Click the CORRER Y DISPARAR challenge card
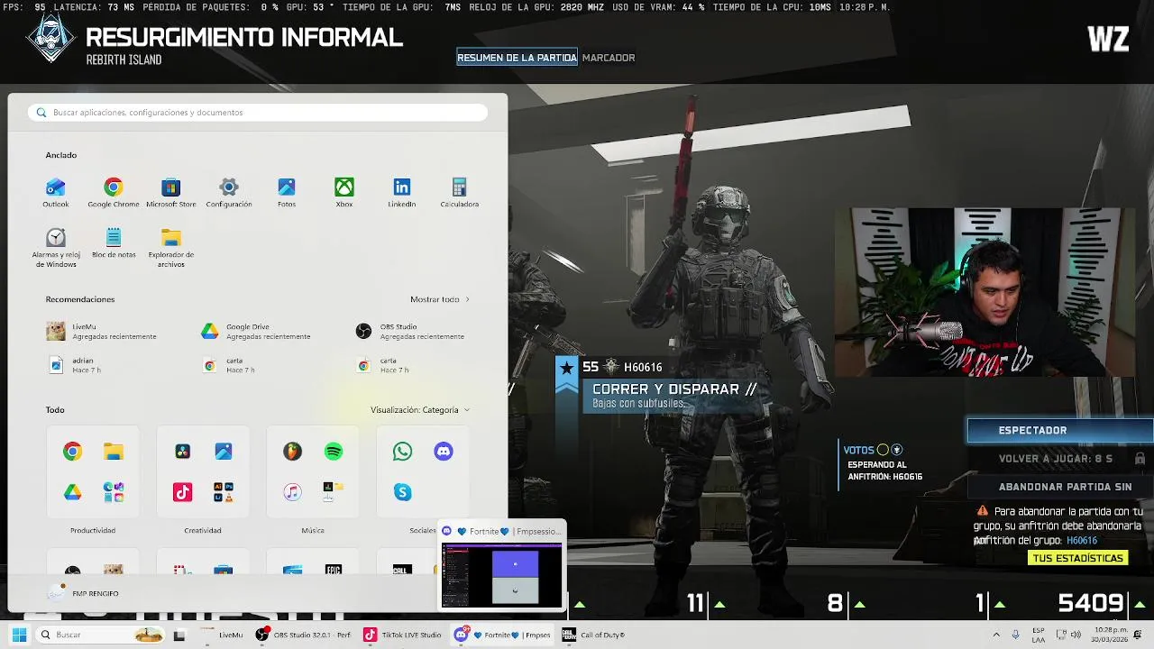Screen dimensions: 1154x649 (672, 395)
